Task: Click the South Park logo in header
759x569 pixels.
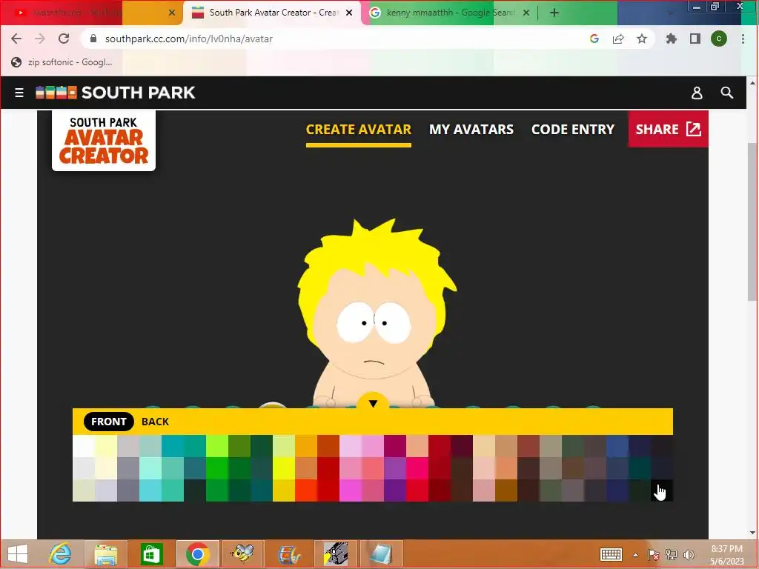Action: point(116,93)
